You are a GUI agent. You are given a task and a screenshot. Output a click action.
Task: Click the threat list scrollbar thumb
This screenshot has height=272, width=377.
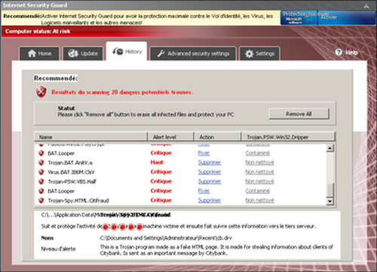pos(330,191)
